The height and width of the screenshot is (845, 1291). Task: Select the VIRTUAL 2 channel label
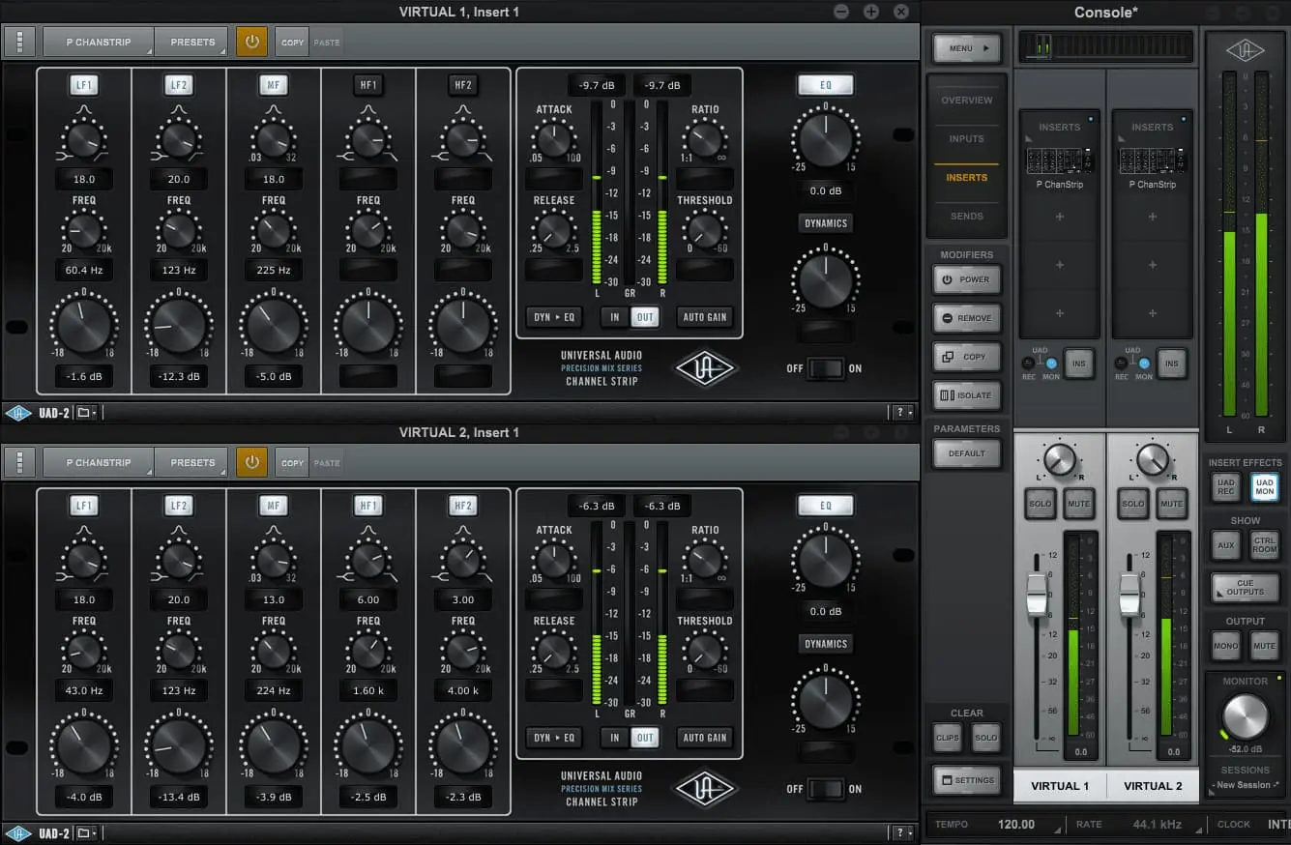click(1153, 786)
